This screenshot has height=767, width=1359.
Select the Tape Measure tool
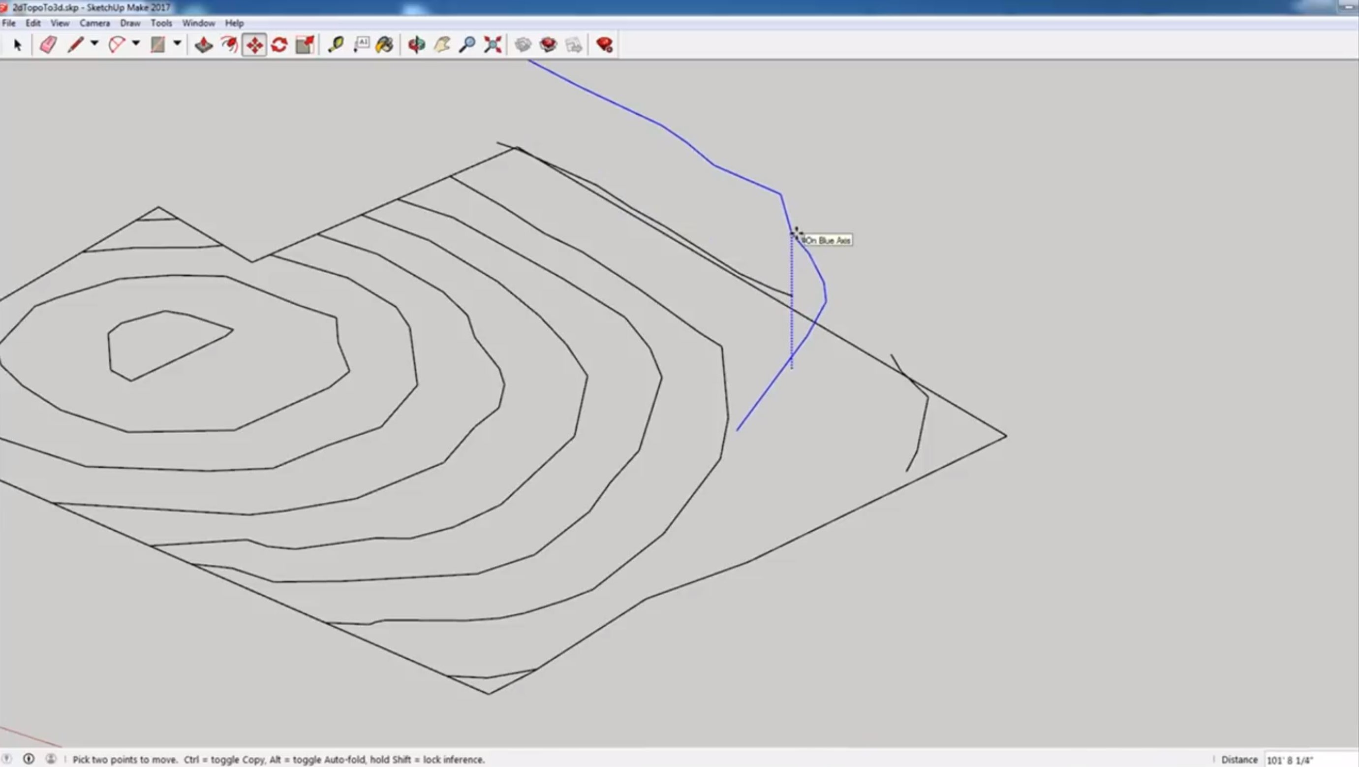click(x=336, y=45)
